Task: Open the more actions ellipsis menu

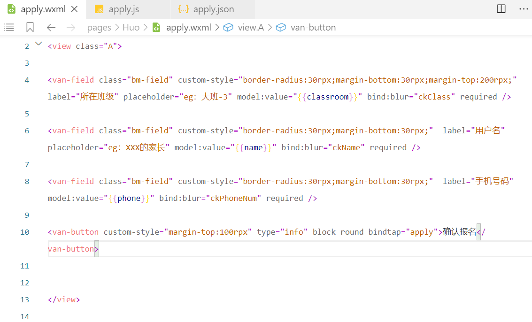Action: pyautogui.click(x=523, y=9)
